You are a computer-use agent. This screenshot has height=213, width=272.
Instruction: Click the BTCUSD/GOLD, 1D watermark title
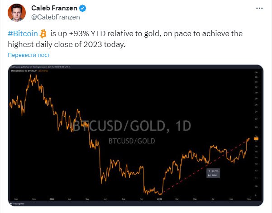132,126
